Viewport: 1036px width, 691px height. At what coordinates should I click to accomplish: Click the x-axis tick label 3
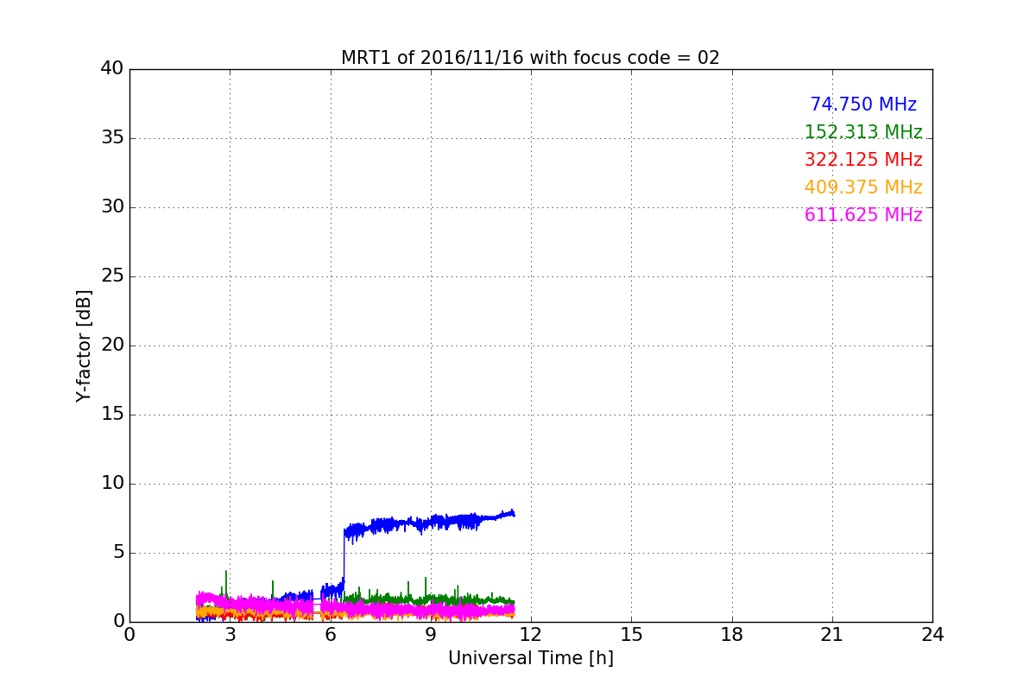point(230,635)
